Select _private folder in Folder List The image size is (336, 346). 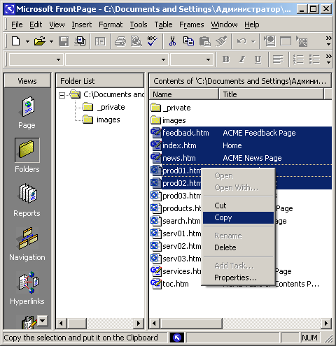pyautogui.click(x=104, y=107)
